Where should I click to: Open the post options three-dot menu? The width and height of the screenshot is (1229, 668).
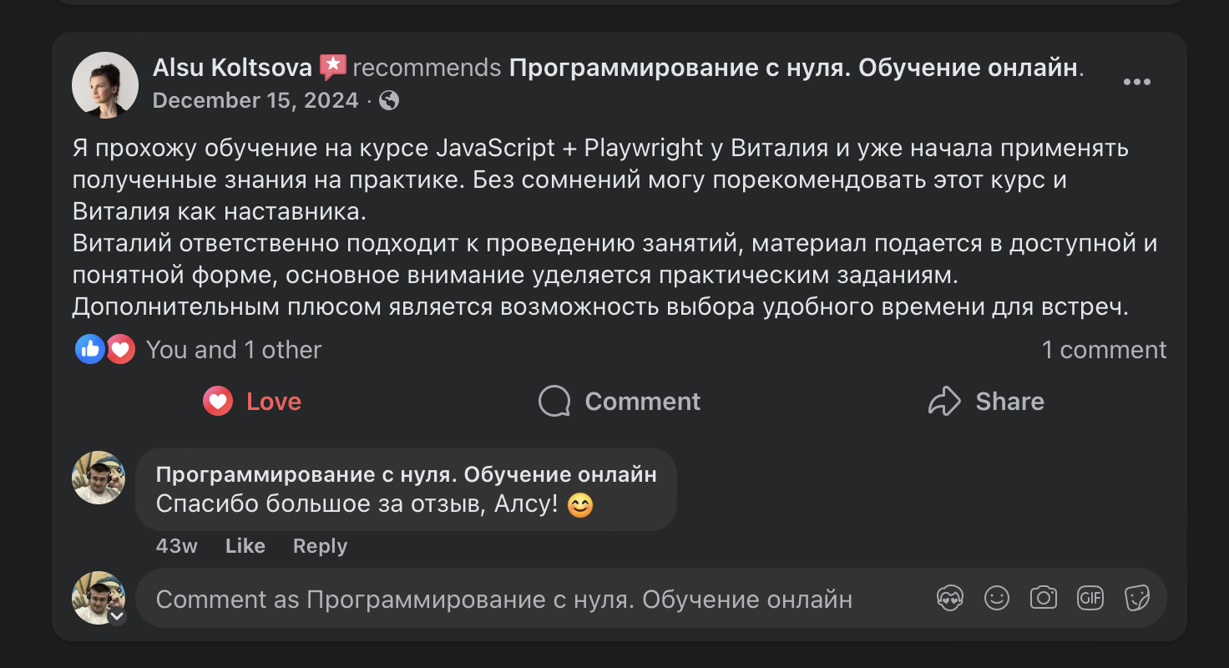(1136, 82)
